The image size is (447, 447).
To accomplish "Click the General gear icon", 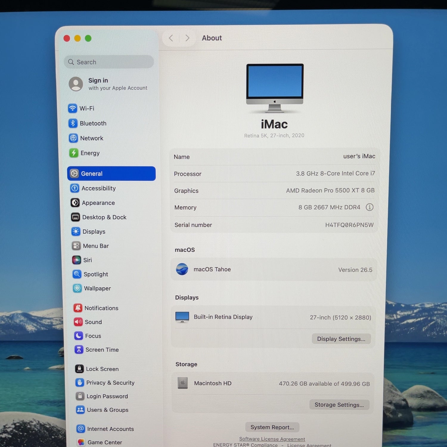I will (x=74, y=173).
